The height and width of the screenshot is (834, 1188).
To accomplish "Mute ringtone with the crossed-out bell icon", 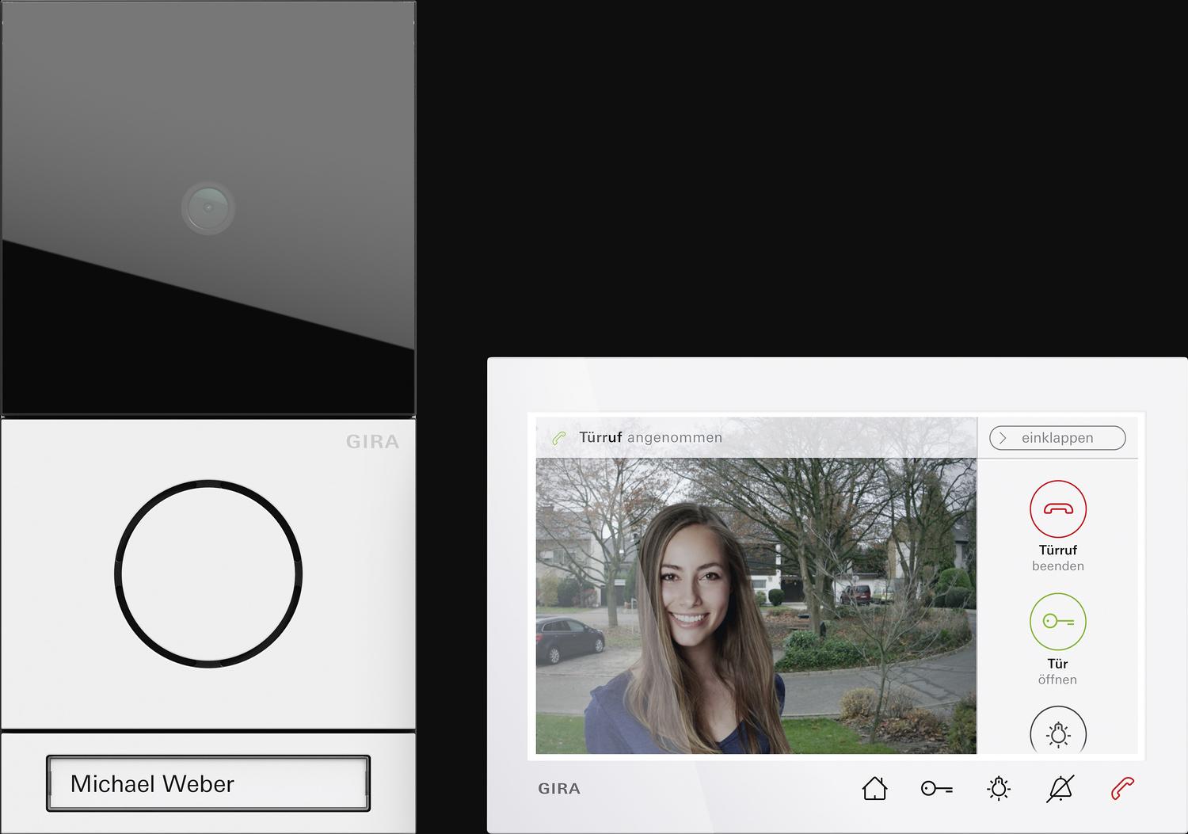I will pos(1060,789).
